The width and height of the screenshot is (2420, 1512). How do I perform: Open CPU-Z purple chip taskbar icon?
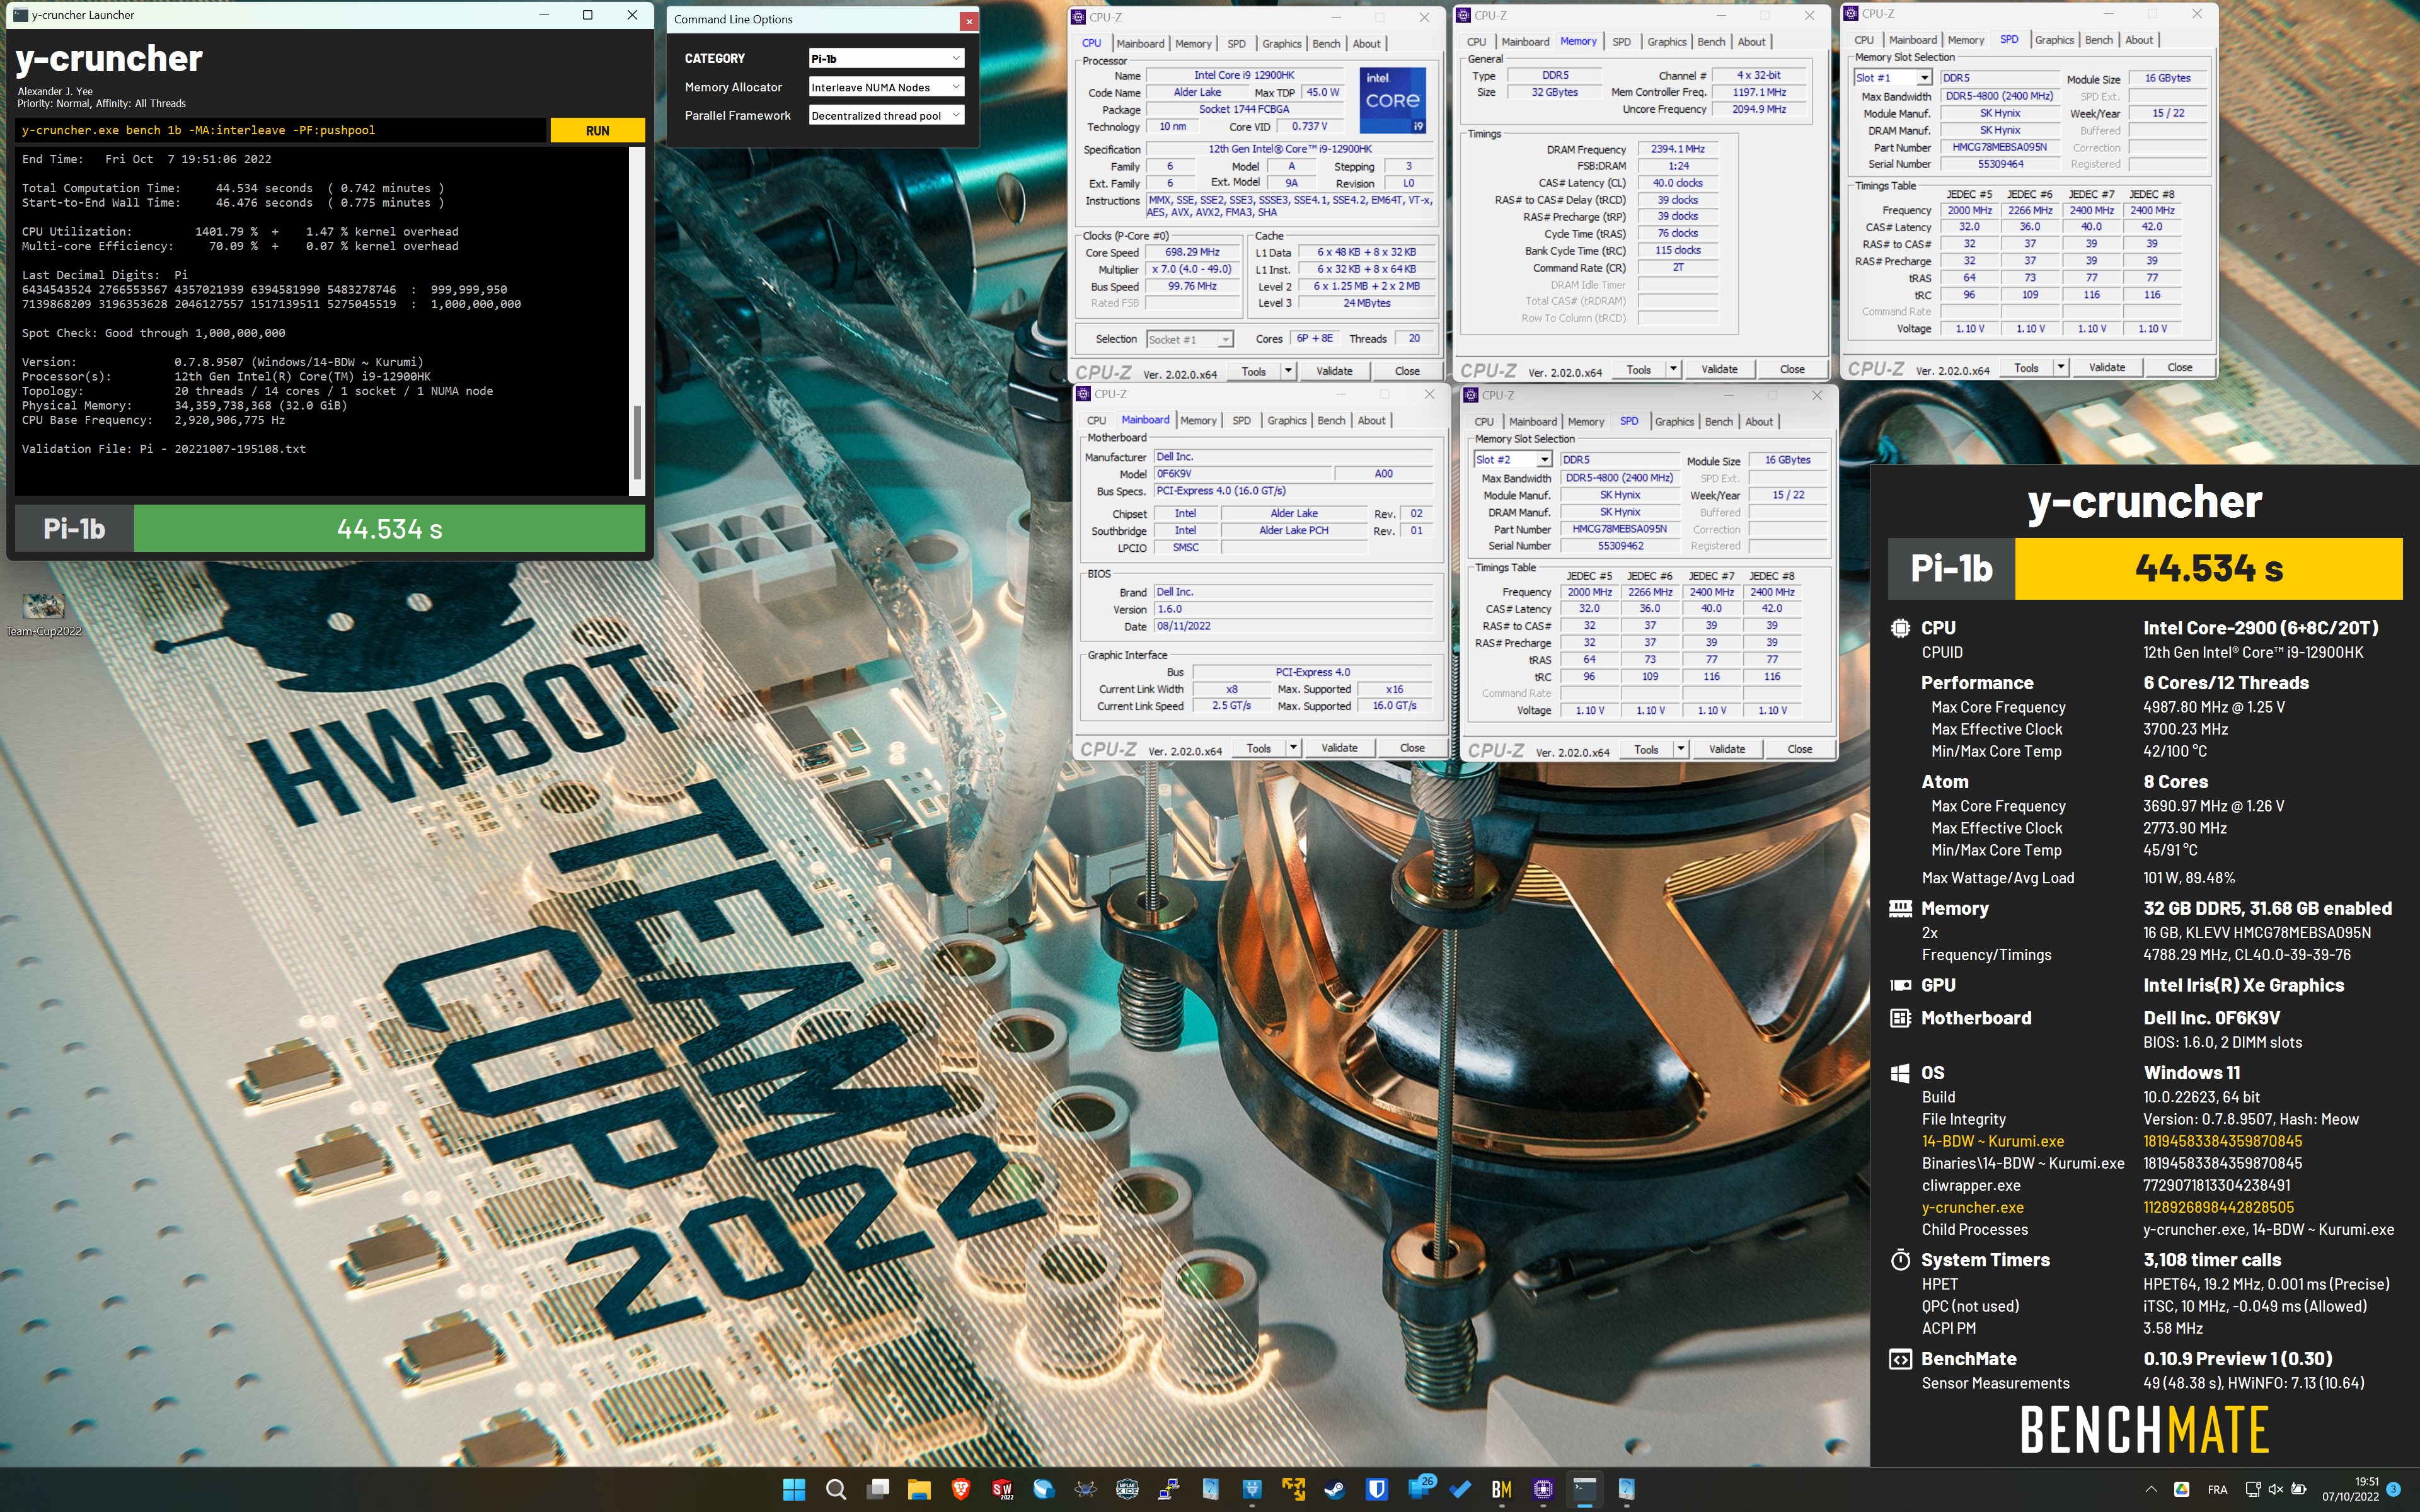[x=1543, y=1489]
